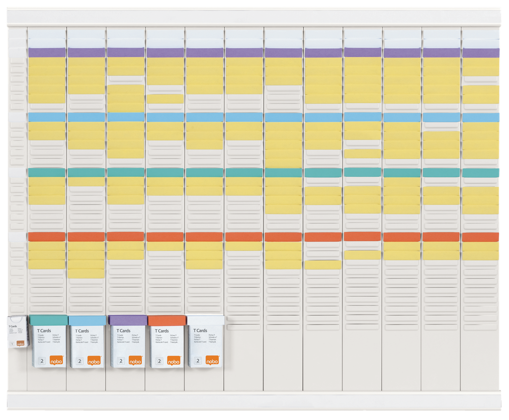The image size is (509, 420).
Task: Pick the small size 1 T Cards pack
Action: pyautogui.click(x=18, y=332)
